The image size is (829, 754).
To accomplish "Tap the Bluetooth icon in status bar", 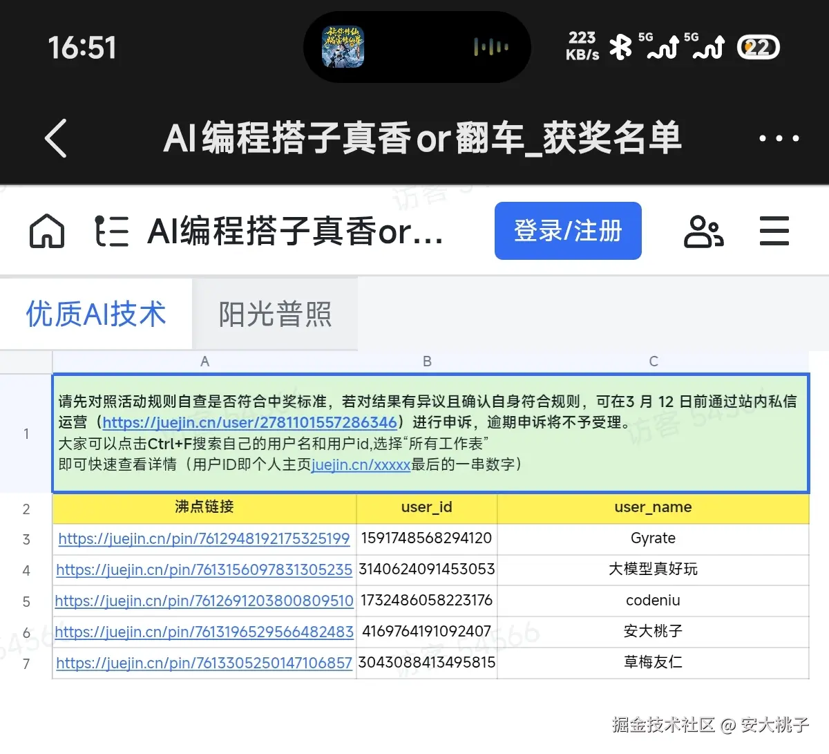I will pos(620,48).
